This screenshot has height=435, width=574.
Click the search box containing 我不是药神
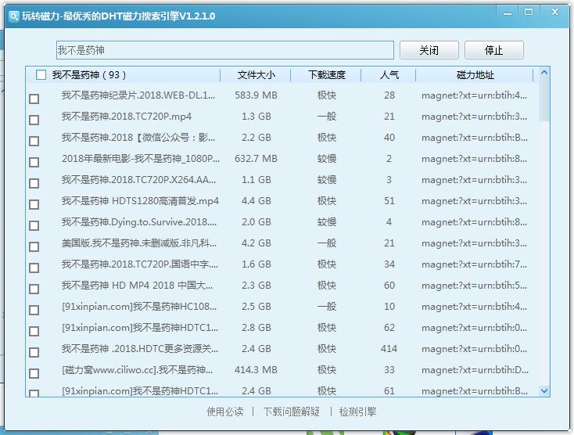coord(224,50)
